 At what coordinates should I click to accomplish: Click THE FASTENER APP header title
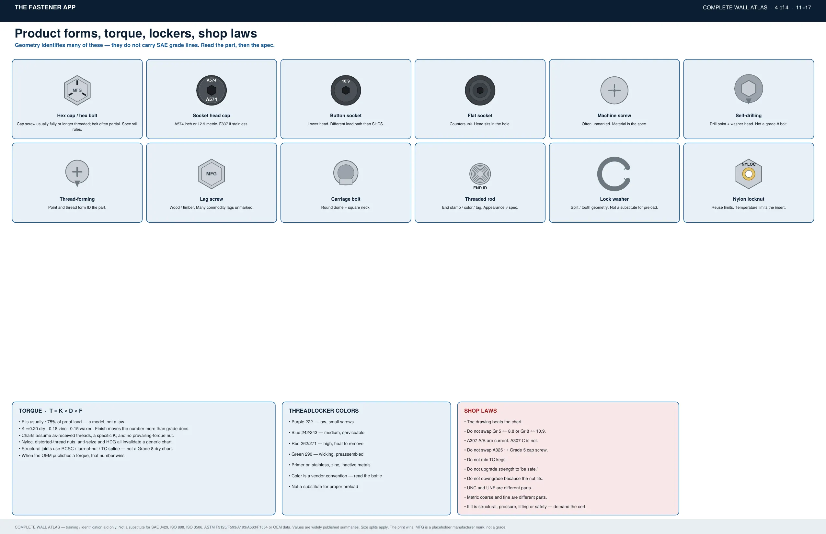[x=45, y=7]
